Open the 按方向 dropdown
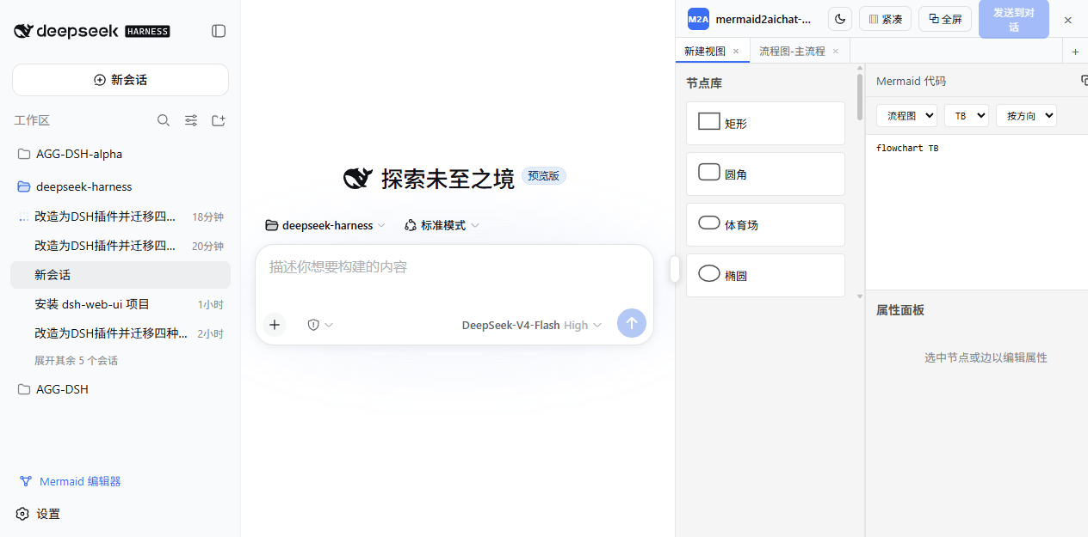The image size is (1088, 537). pos(1026,115)
